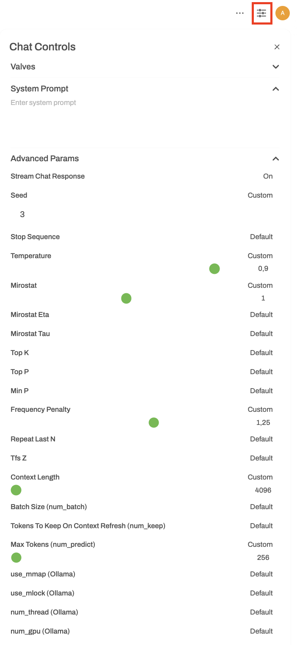Toggle Stream Chat Response On setting
Viewport: 297px width, 645px height.
268,176
